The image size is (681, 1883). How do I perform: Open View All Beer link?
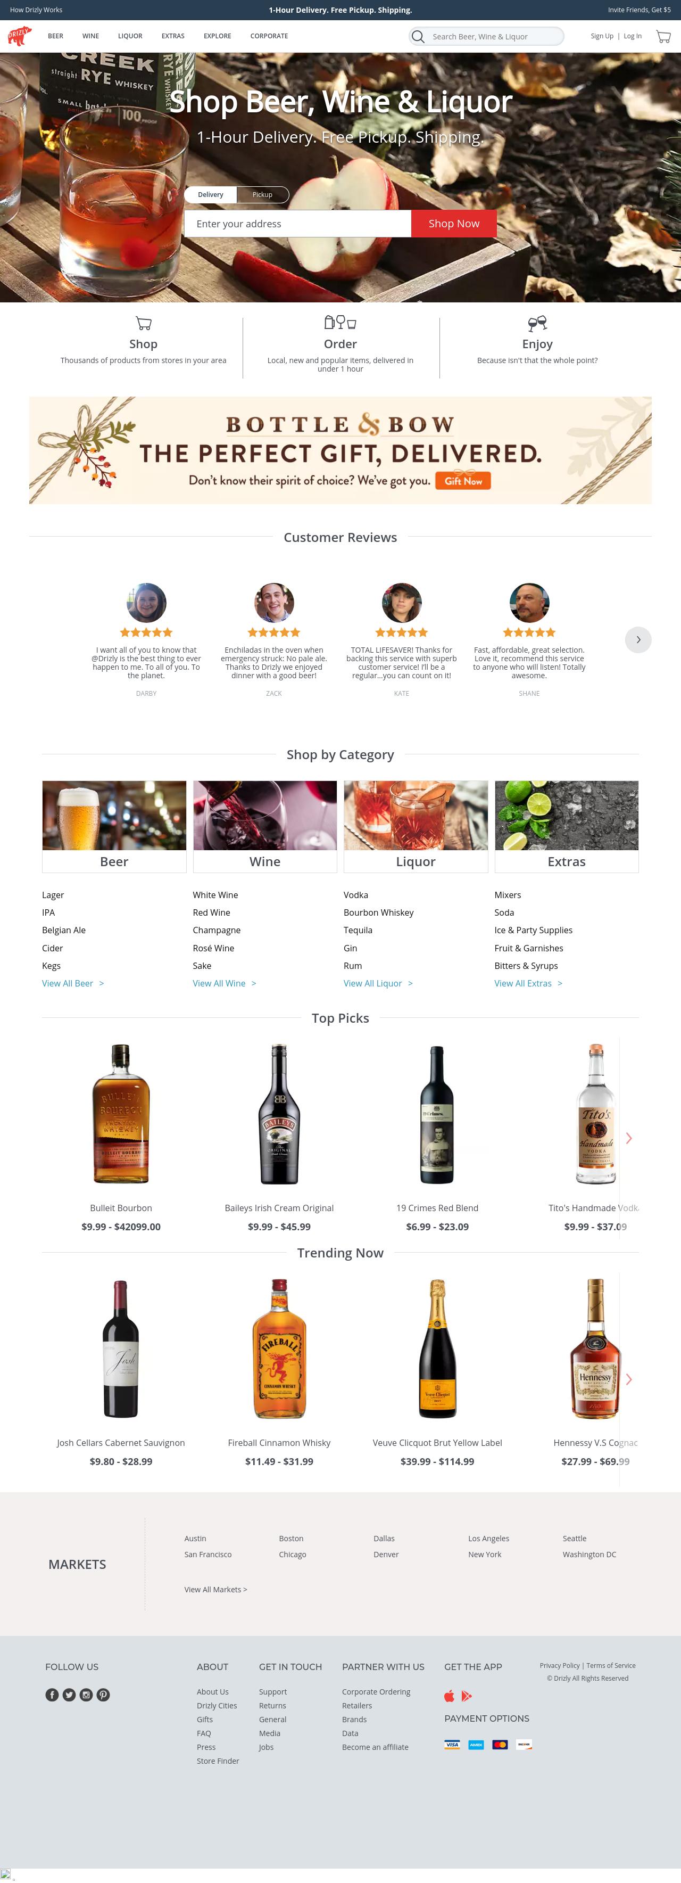click(x=73, y=983)
